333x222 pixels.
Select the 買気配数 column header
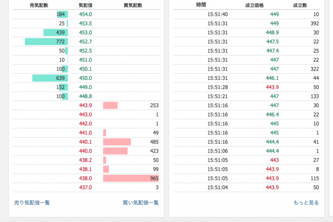133,6
